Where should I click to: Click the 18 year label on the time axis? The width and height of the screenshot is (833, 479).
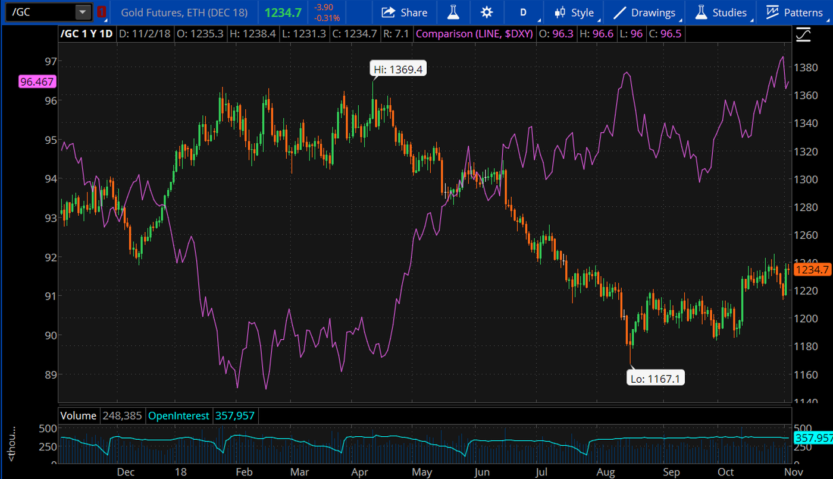coord(181,472)
